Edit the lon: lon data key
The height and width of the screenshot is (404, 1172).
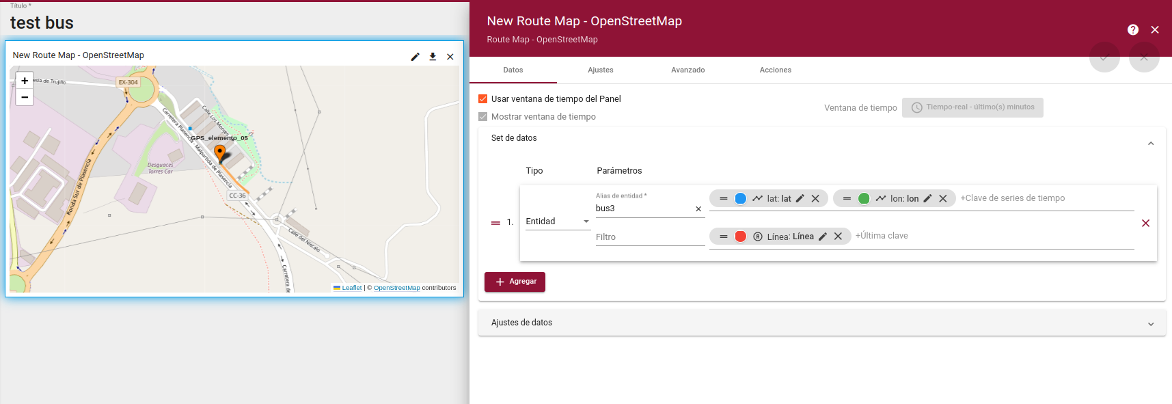pos(928,199)
